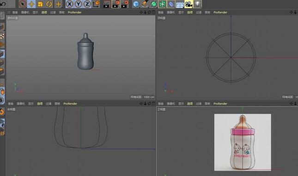Switch to Texture mode checkered icon
The width and height of the screenshot is (298, 176).
[x=2, y=36]
